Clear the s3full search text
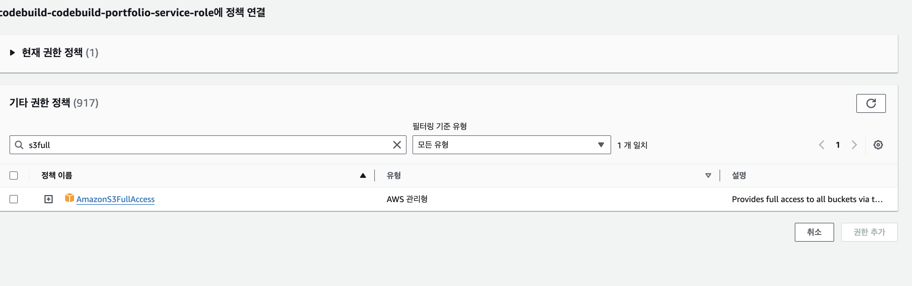 click(397, 145)
